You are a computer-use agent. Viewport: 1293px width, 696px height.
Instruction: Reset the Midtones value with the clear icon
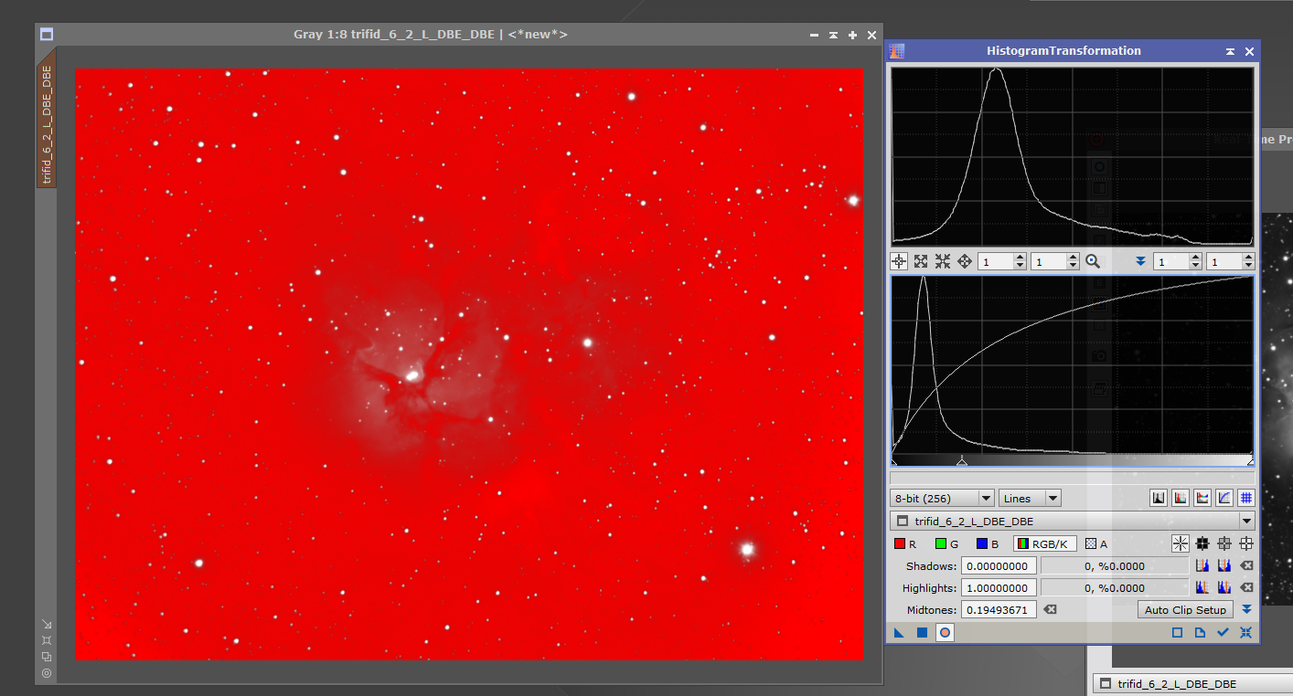tap(1051, 609)
